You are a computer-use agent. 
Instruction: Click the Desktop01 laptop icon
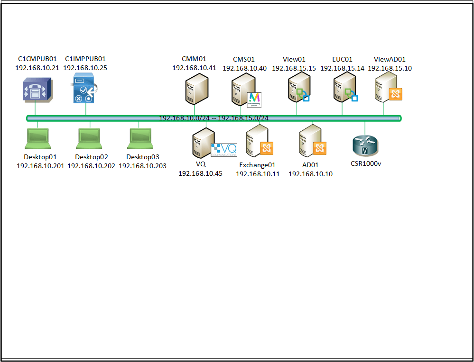[39, 138]
